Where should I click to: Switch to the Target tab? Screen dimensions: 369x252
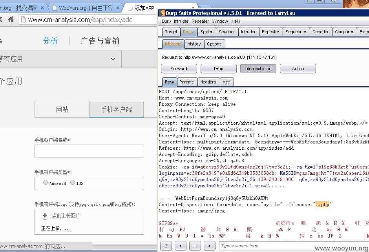click(171, 32)
